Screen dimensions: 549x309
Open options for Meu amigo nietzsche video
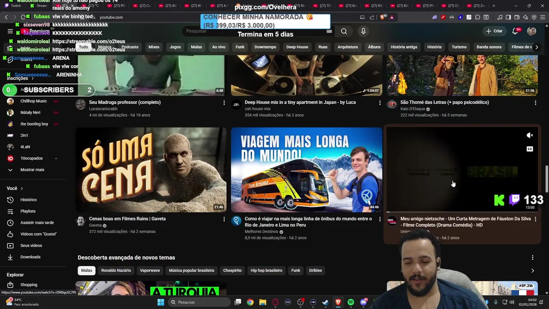[x=535, y=219]
